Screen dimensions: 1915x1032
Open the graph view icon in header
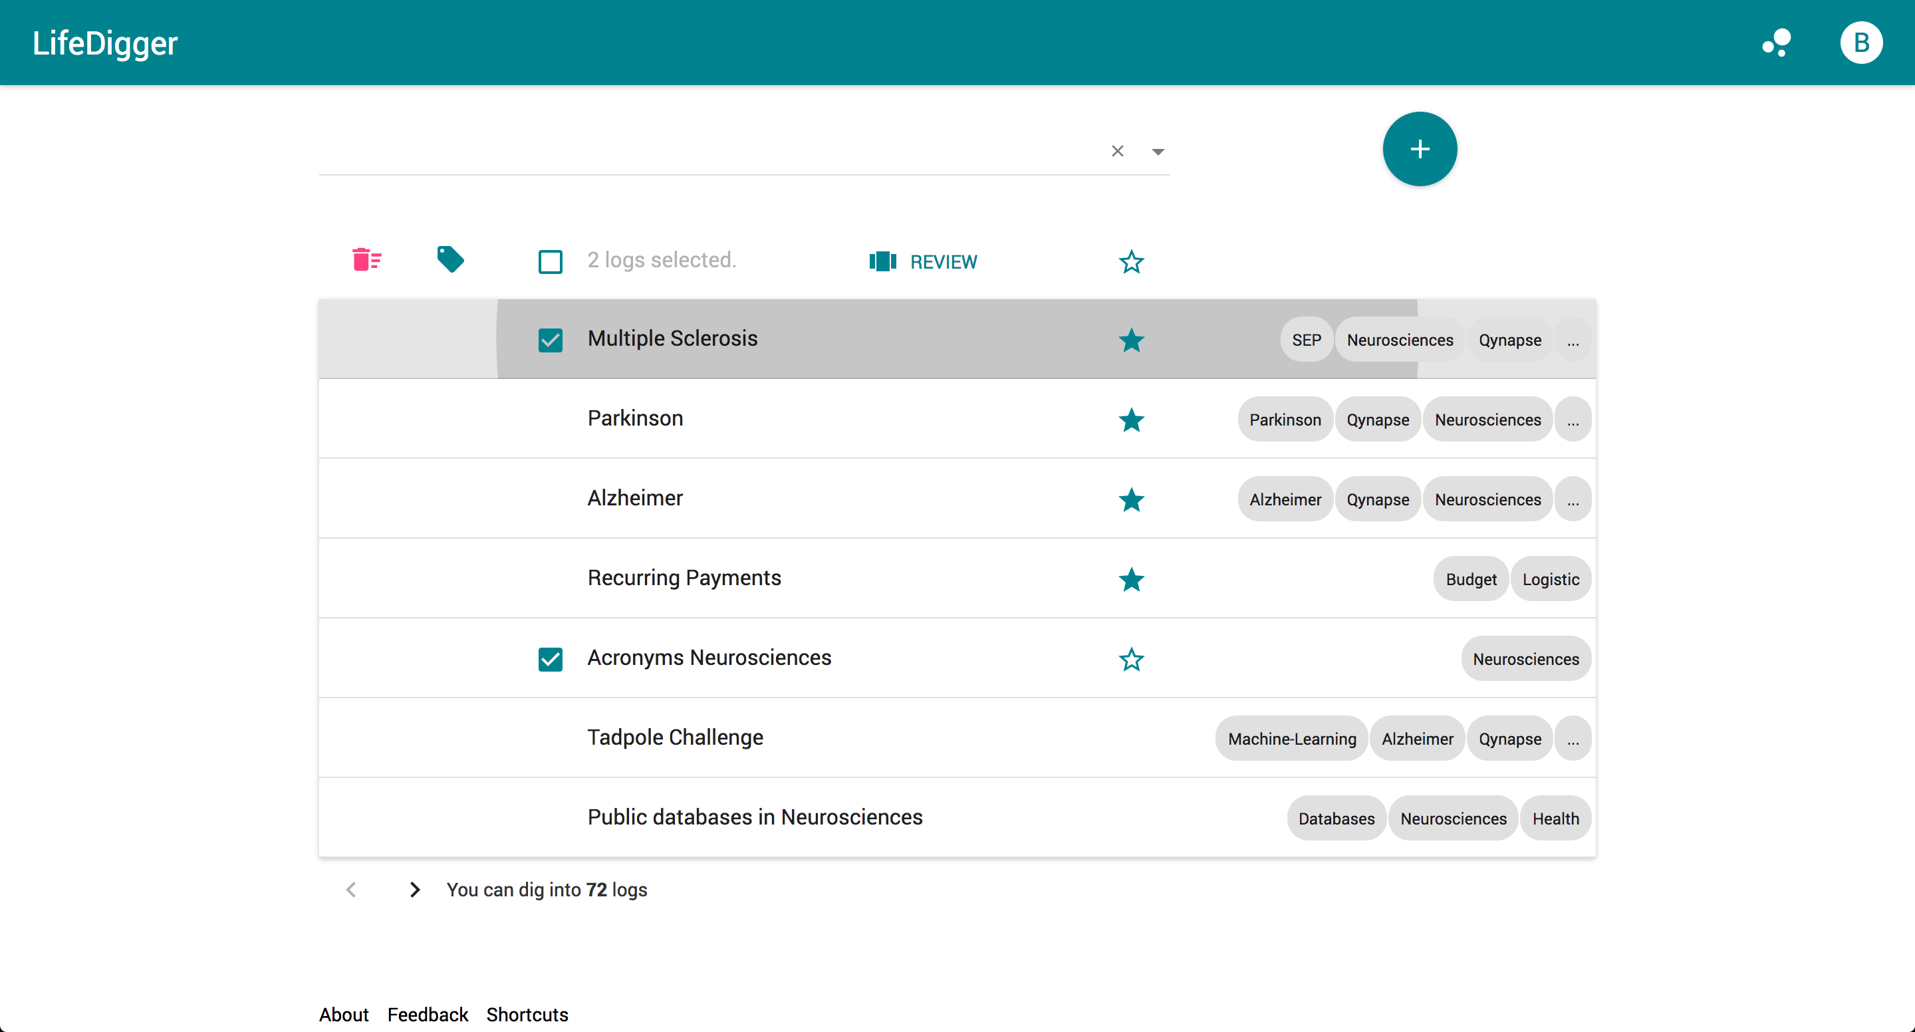(x=1777, y=43)
